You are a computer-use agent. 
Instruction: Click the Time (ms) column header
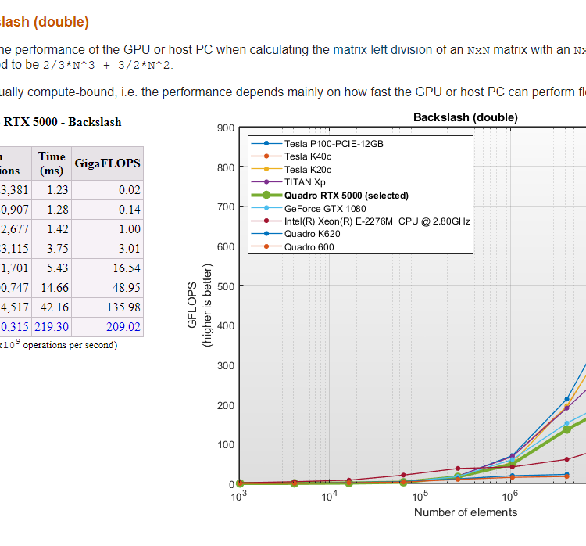[x=52, y=163]
